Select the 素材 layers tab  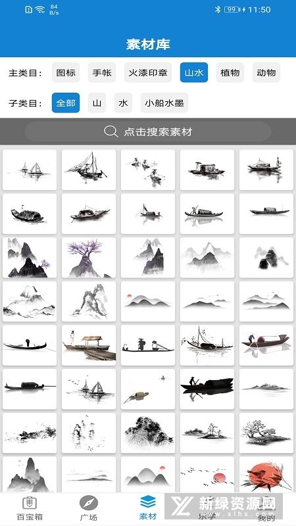[x=148, y=508]
